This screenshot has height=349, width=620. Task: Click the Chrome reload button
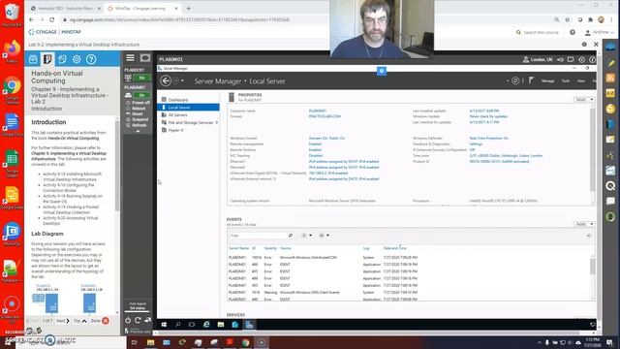tap(52, 19)
